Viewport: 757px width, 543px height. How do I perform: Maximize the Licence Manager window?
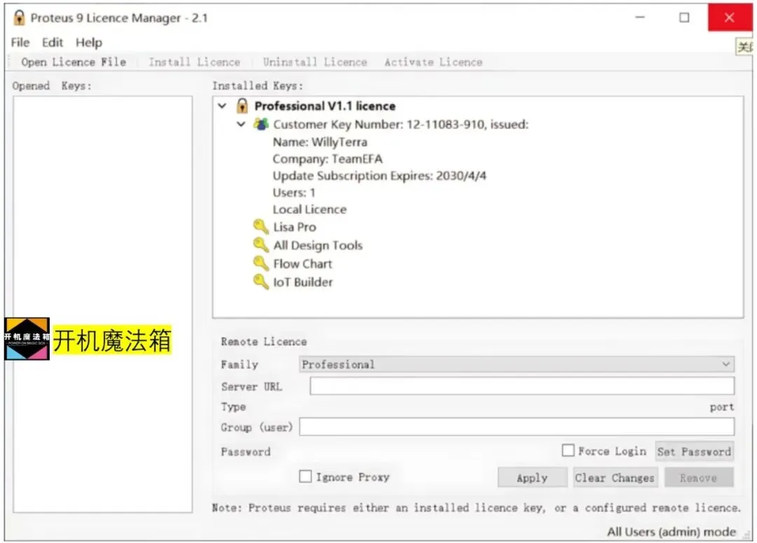point(684,18)
